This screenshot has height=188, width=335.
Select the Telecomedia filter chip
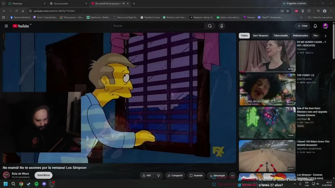click(x=281, y=36)
